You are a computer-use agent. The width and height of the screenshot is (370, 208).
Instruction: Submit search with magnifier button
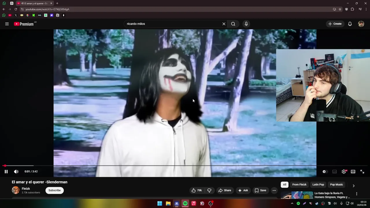[x=233, y=24]
